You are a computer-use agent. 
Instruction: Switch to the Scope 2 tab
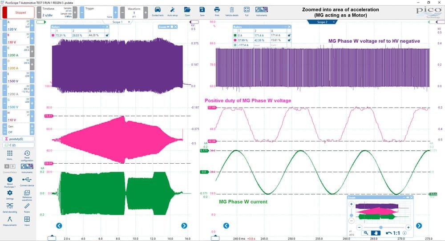click(322, 22)
